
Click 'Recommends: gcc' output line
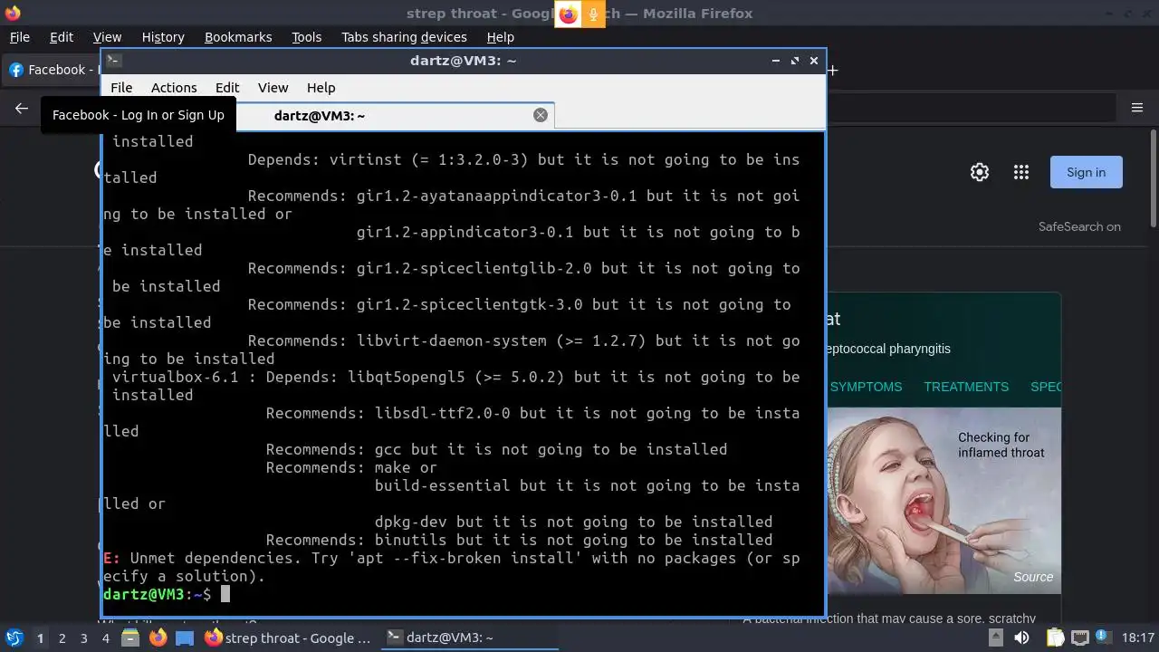pyautogui.click(x=496, y=449)
